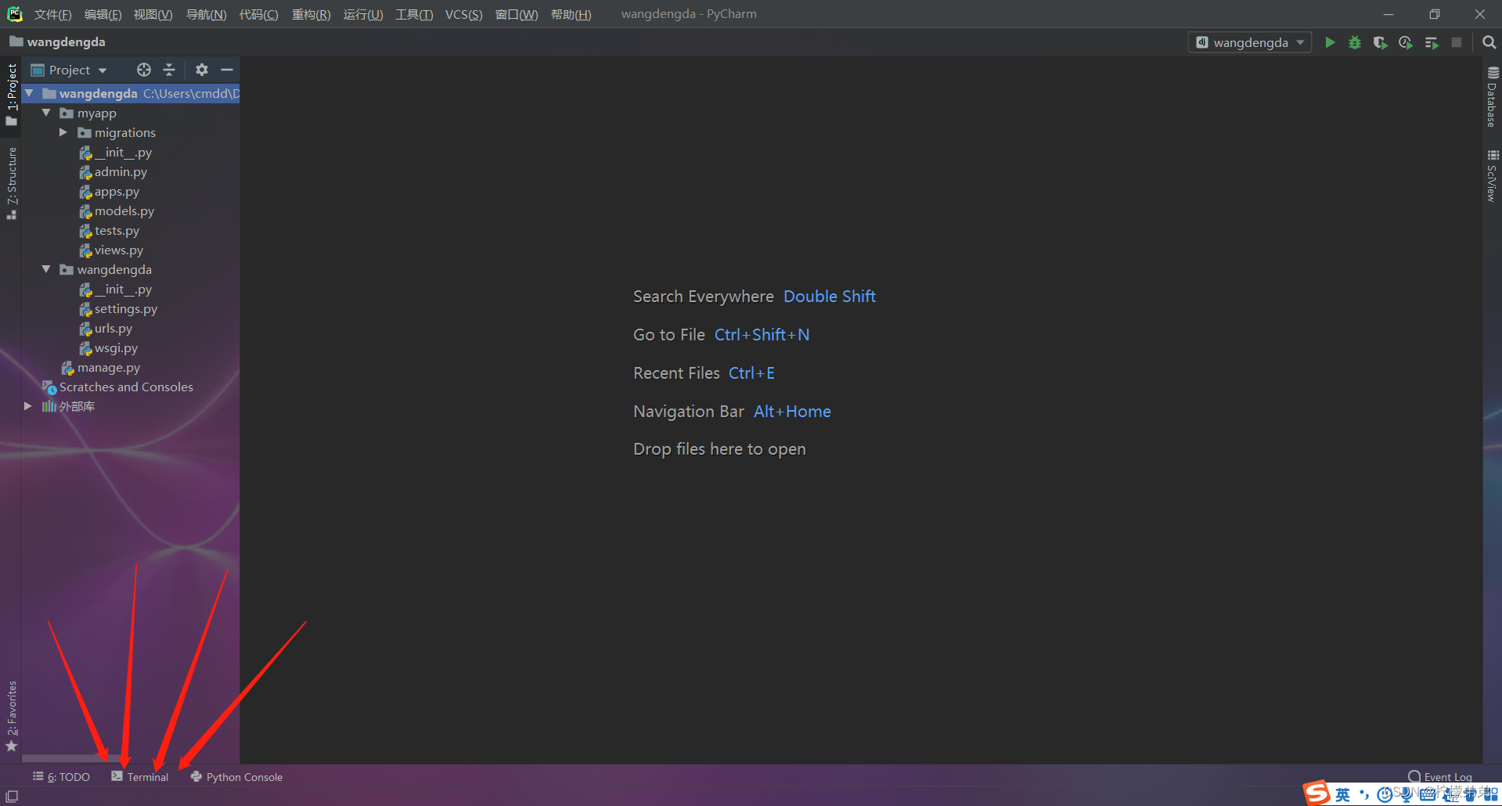Expand the 外部库 node
The height and width of the screenshot is (806, 1502).
coord(28,406)
